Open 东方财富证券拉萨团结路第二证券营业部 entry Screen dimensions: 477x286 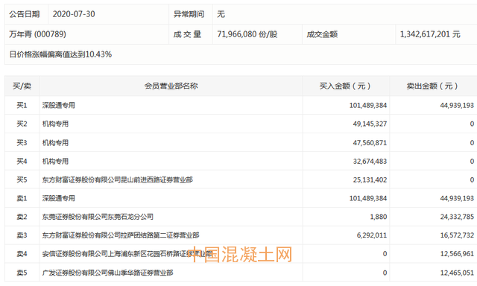tap(121, 235)
